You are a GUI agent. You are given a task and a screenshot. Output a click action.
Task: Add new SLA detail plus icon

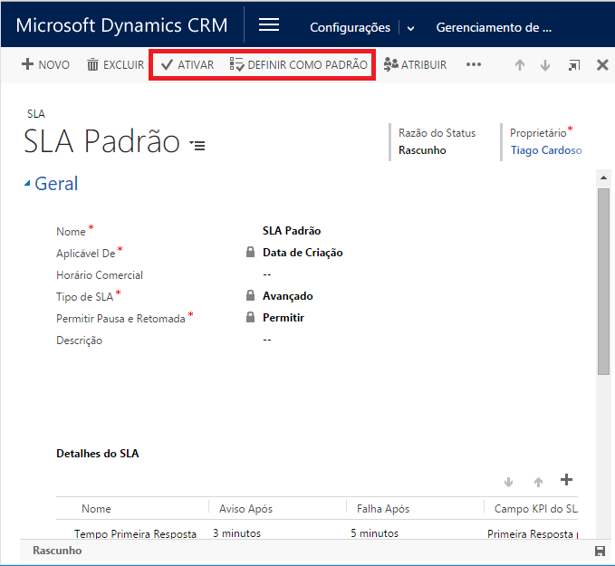[x=567, y=480]
